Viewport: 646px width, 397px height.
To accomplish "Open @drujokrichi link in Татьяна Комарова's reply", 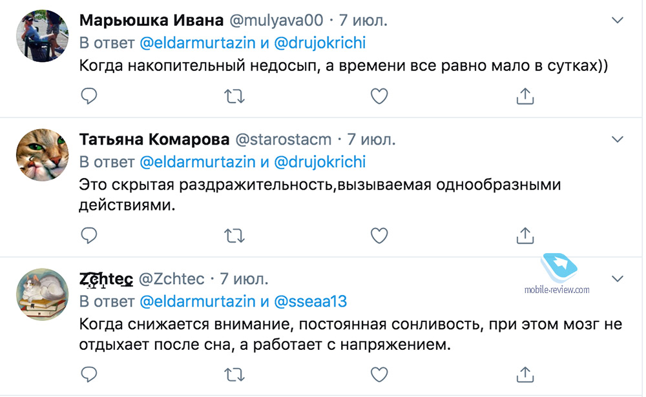I will (x=320, y=162).
